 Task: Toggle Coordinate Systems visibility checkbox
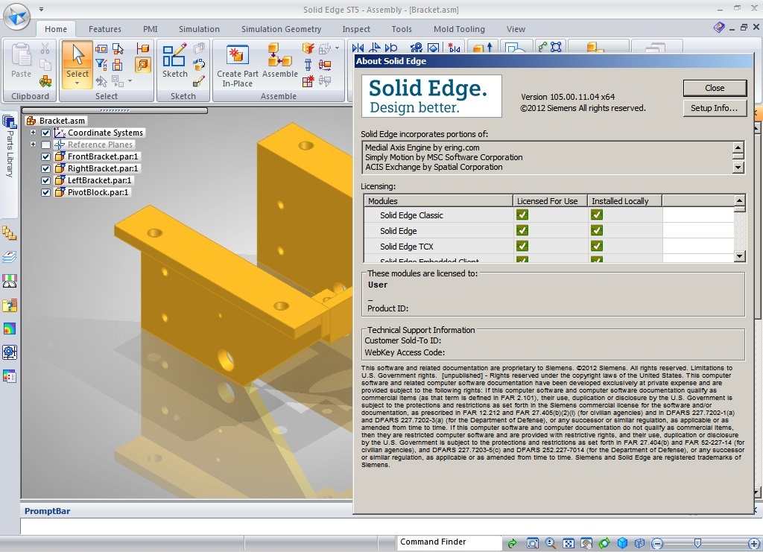[45, 133]
